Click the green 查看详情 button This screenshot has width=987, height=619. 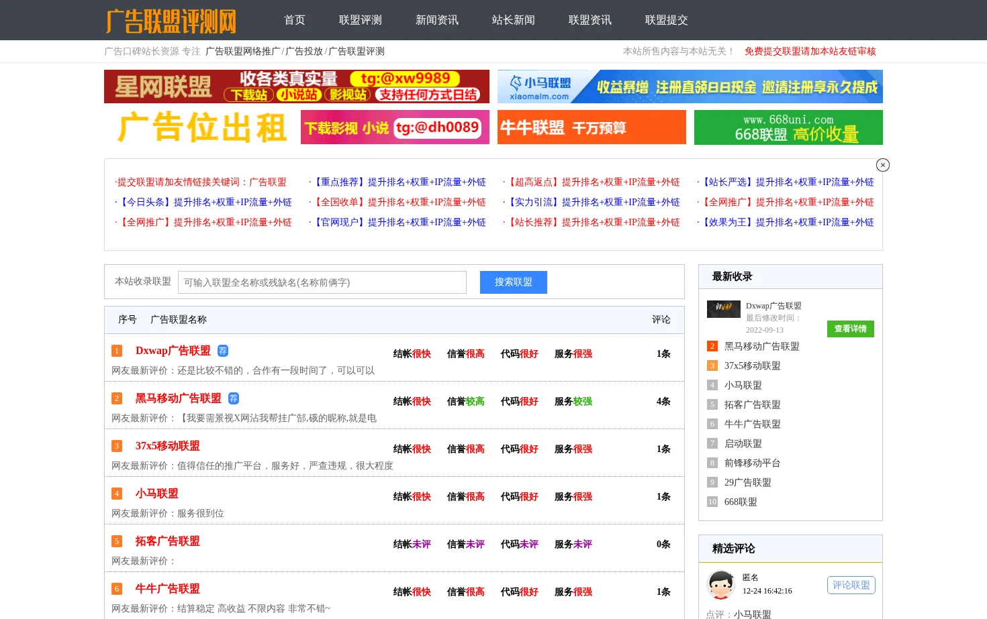coord(851,329)
